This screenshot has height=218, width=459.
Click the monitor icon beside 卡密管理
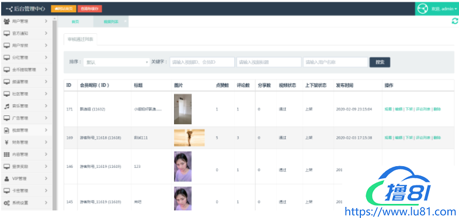(7, 191)
